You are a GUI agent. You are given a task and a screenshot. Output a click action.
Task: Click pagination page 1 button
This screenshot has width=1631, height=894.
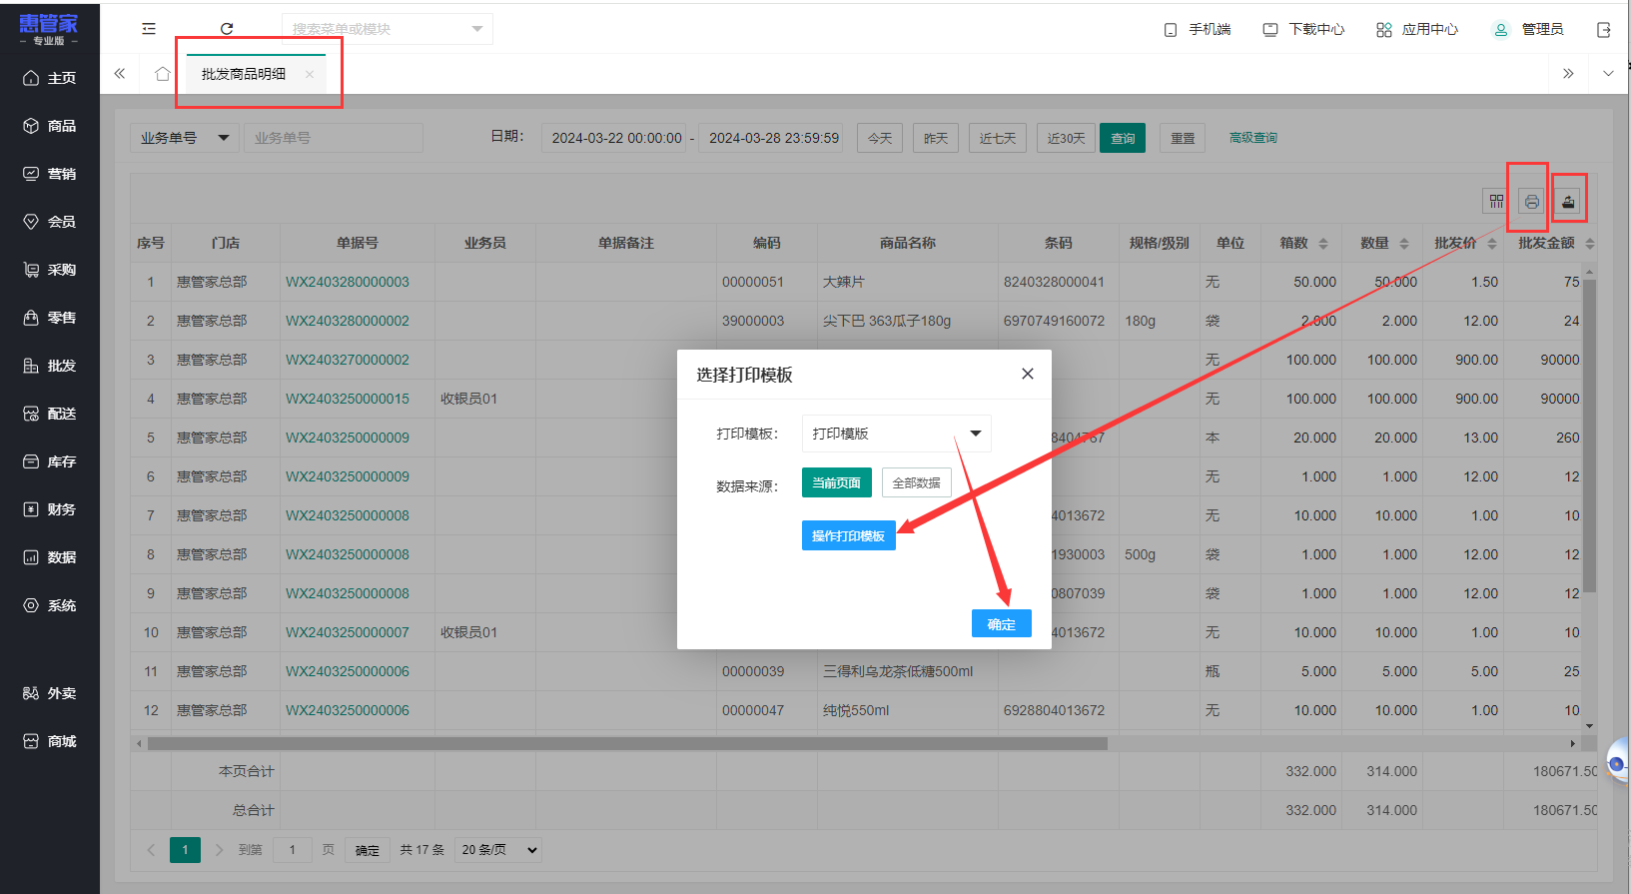tap(185, 850)
